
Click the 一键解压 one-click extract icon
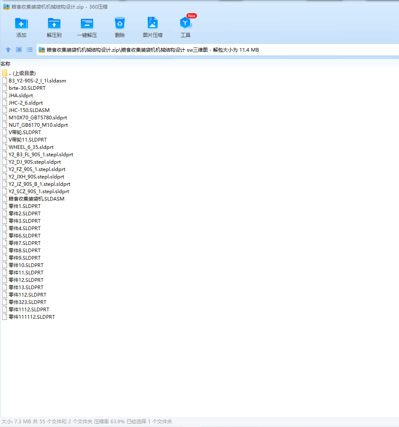tap(87, 23)
